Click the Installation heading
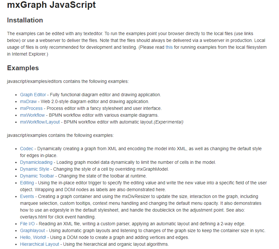The height and width of the screenshot is (249, 279). tap(25, 20)
